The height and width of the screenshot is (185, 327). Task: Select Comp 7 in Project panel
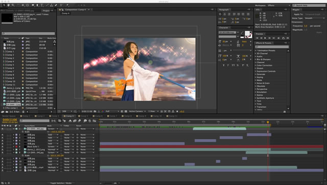tap(10, 72)
